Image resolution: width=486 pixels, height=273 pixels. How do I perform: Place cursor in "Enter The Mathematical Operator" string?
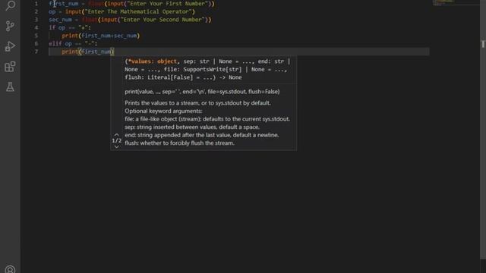coord(138,12)
